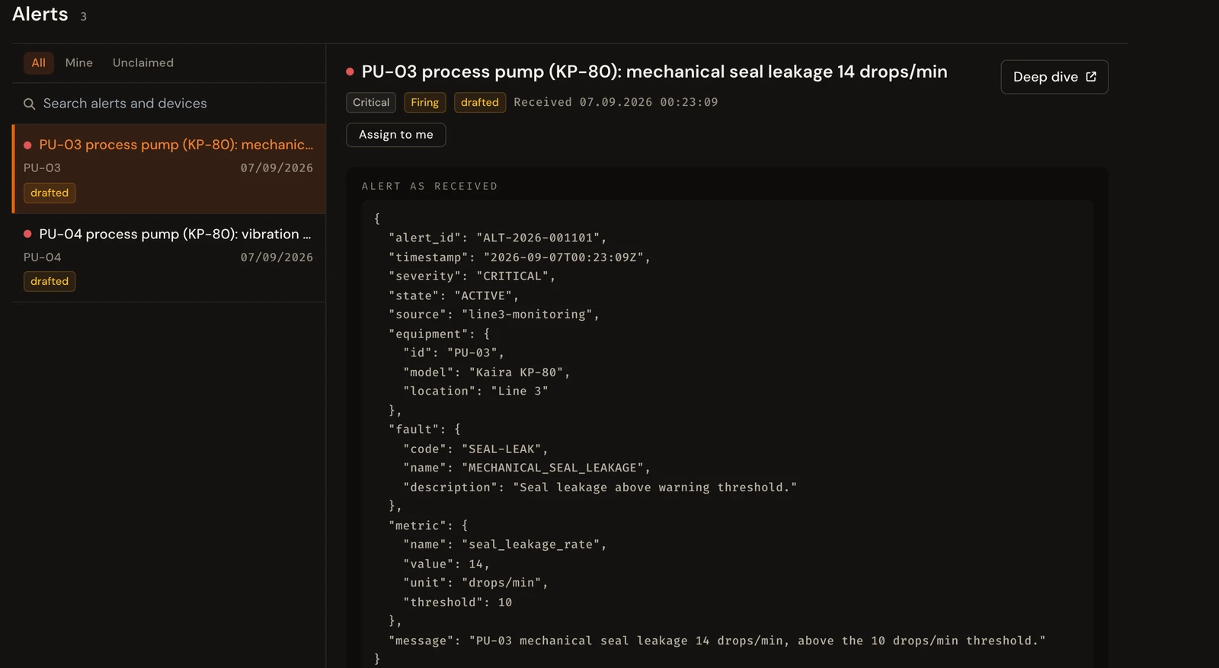
Task: Click the JSON message line about PU-03
Action: [x=717, y=641]
